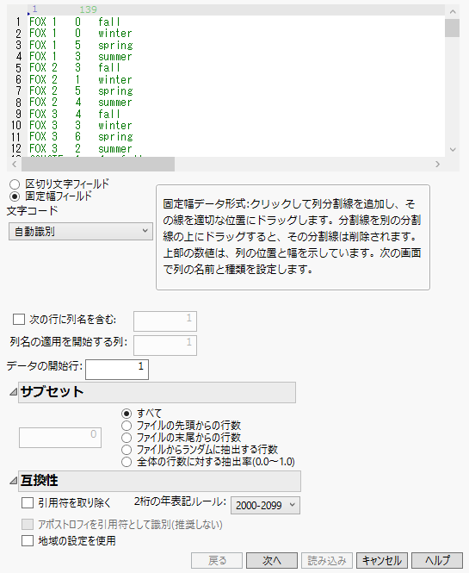The height and width of the screenshot is (573, 469).
Task: Select 全体の行数に対する抽出率 radio option
Action: click(127, 462)
